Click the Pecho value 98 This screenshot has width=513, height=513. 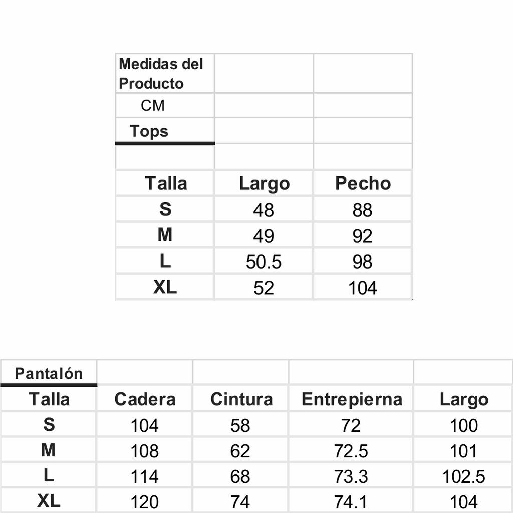(x=362, y=262)
